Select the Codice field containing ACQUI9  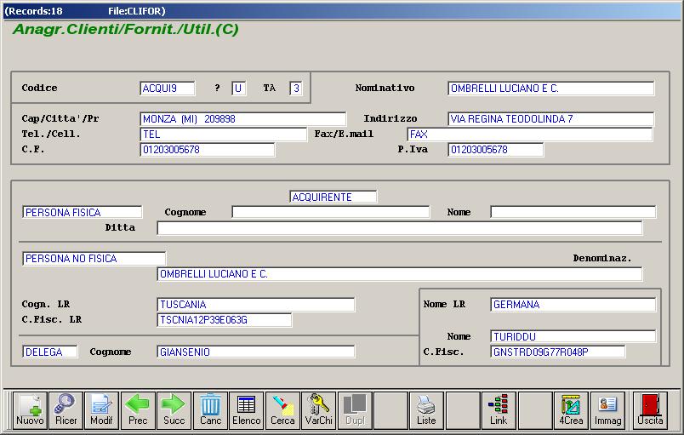coord(167,89)
